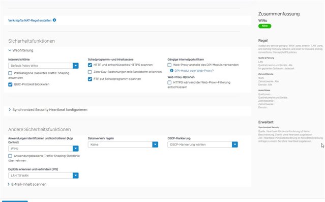The width and height of the screenshot is (325, 202).
Task: Click the Sicherheitsfunktionen heading
Action: (x=32, y=41)
